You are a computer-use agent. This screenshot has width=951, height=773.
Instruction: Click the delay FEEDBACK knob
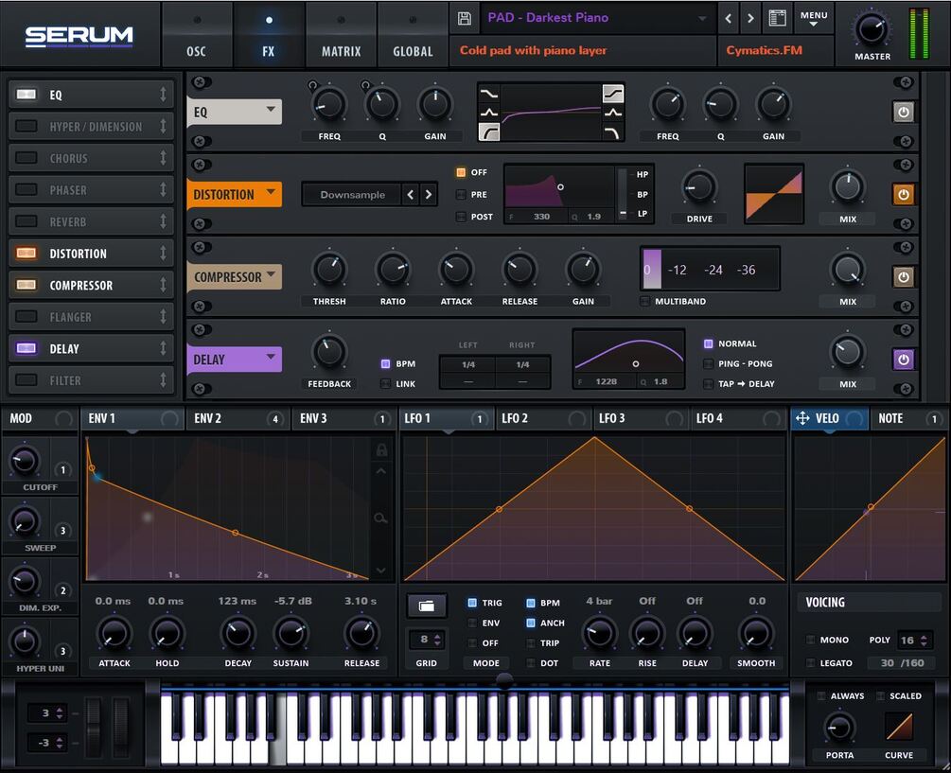pos(329,352)
